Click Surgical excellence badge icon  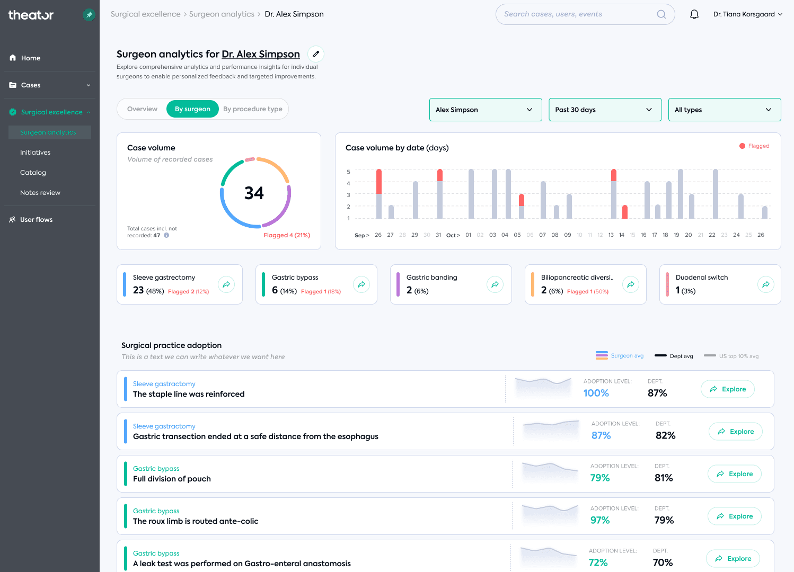click(13, 112)
